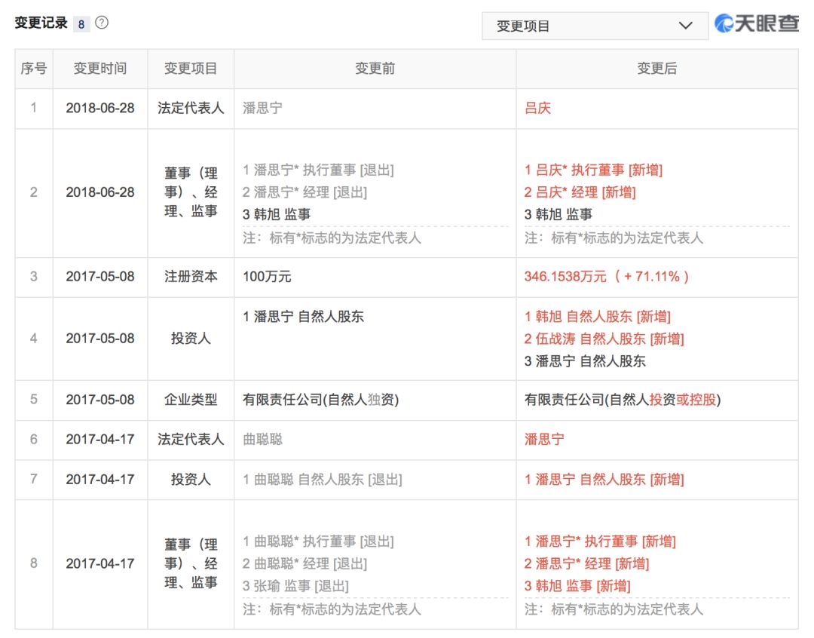Click 张瑜 监事 退出 entry
The height and width of the screenshot is (638, 814).
pos(295,586)
